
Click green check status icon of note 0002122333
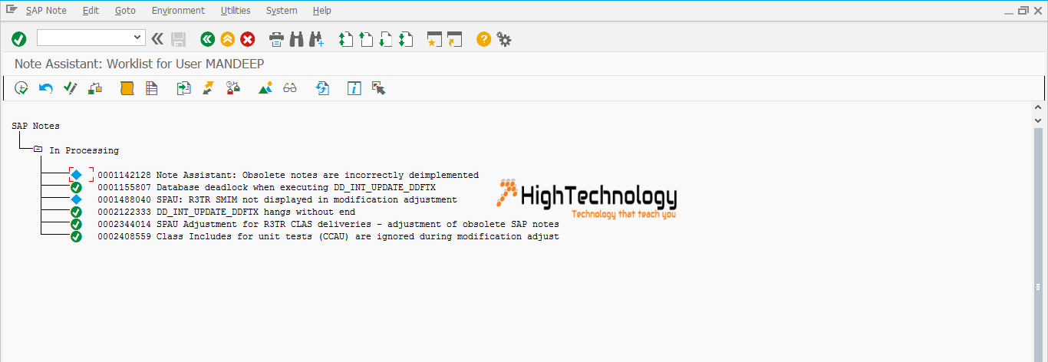tap(76, 212)
